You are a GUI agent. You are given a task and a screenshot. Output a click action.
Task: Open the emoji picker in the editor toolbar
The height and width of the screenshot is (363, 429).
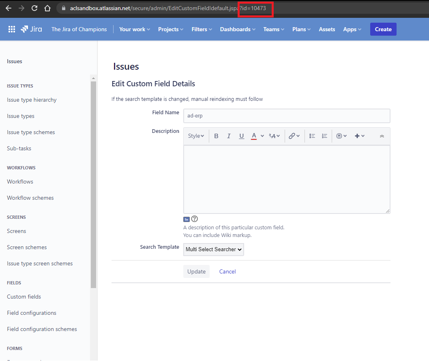(339, 136)
